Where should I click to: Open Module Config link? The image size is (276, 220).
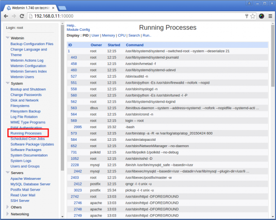[78, 30]
